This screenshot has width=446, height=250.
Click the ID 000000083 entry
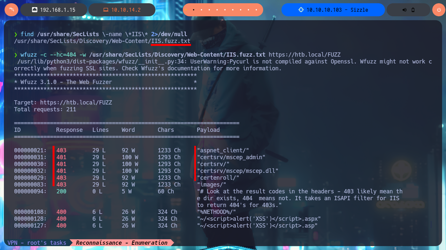(x=30, y=185)
